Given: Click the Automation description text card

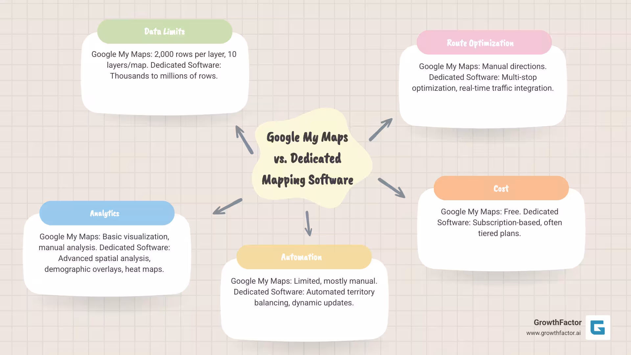Looking at the screenshot, I should point(304,292).
